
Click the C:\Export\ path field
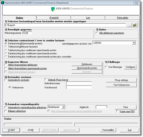click(65, 25)
